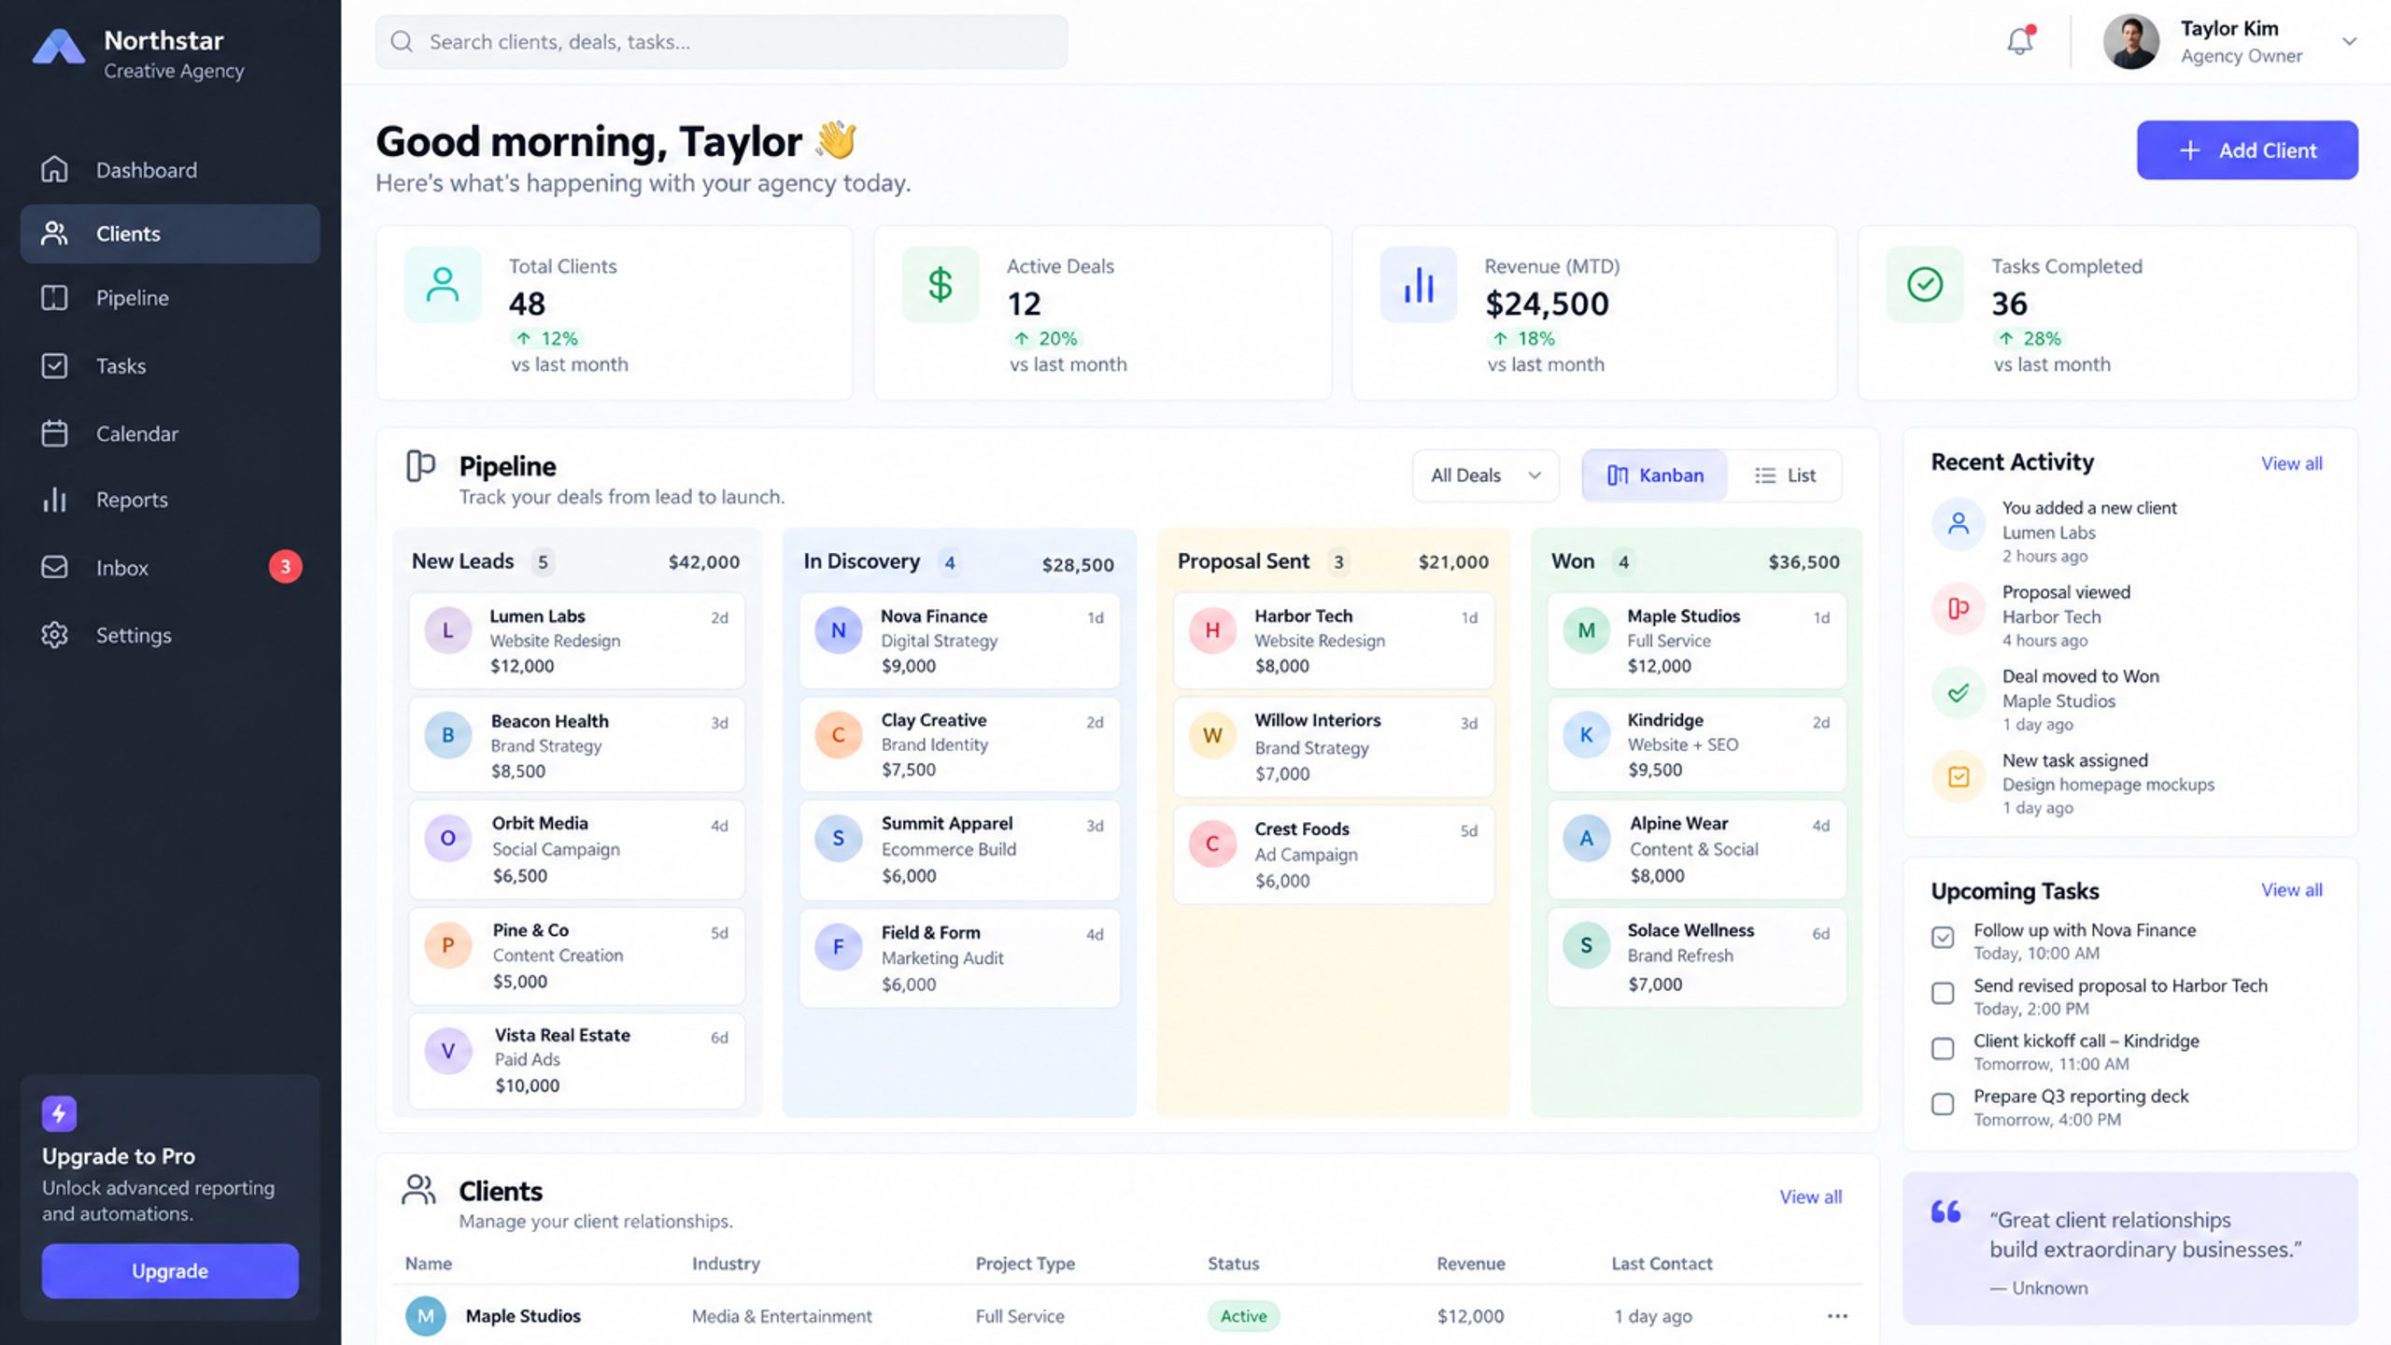Click the Add Client button
This screenshot has height=1345, width=2391.
pyautogui.click(x=2247, y=150)
